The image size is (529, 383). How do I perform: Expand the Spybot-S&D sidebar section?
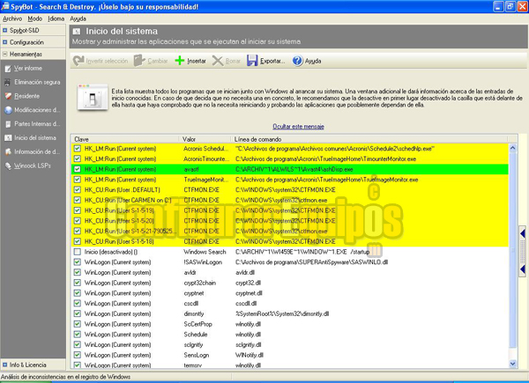[x=34, y=30]
